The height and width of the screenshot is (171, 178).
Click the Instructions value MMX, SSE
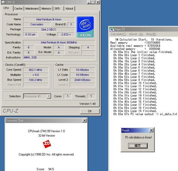tap(59, 57)
